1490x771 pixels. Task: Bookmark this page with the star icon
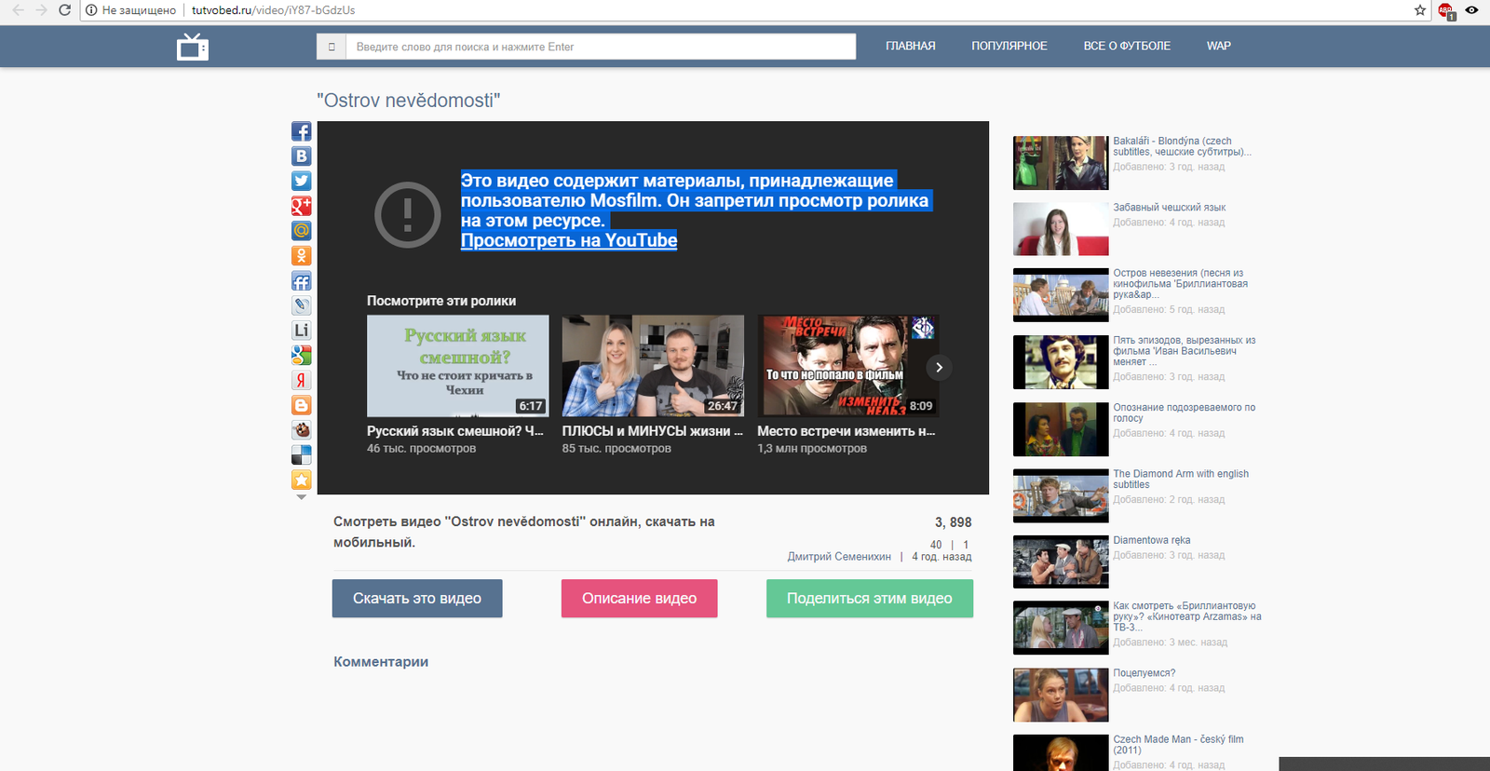tap(1420, 10)
